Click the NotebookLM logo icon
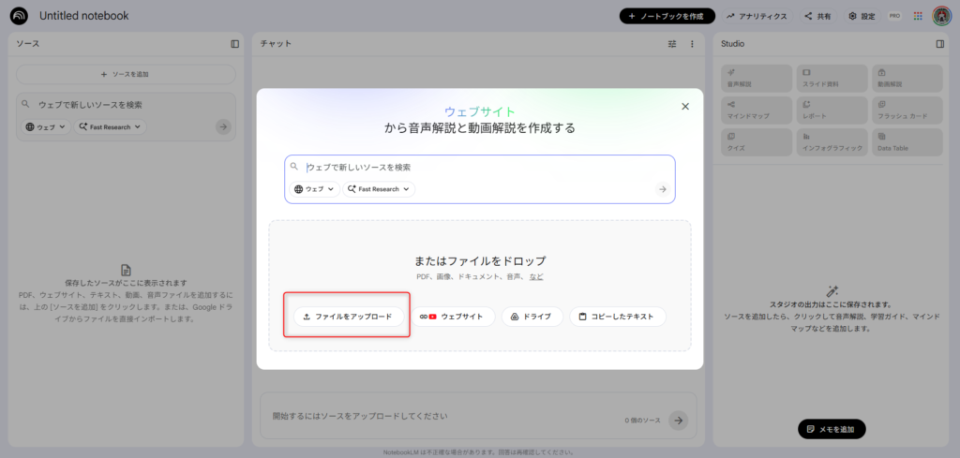Viewport: 960px width, 458px height. click(x=19, y=16)
